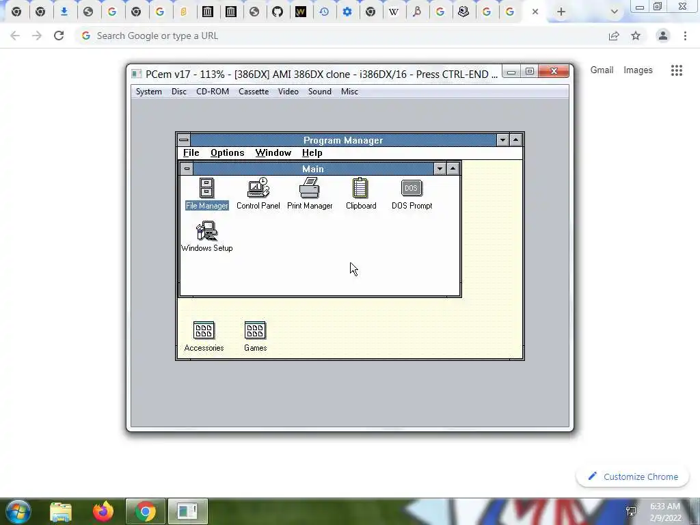The image size is (700, 525).
Task: Minimize the Main group window
Action: tap(440, 169)
